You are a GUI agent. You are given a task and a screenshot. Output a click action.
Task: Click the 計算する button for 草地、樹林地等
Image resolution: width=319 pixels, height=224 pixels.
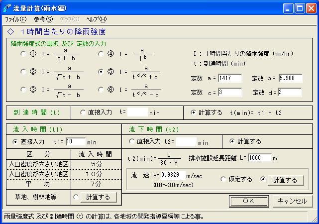click(x=98, y=197)
